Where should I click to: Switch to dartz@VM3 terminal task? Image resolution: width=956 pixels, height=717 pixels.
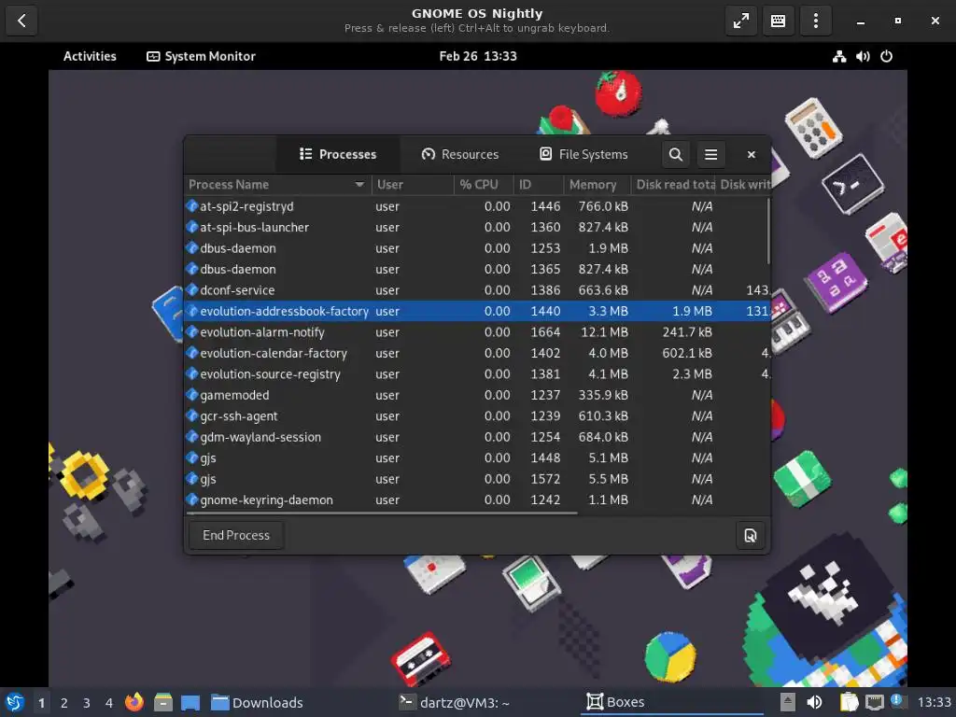455,702
